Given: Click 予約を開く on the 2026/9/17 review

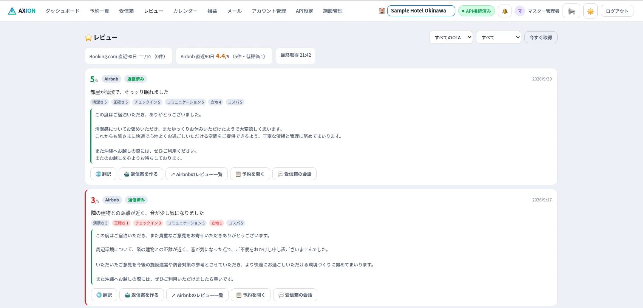Looking at the screenshot, I should pos(251,295).
